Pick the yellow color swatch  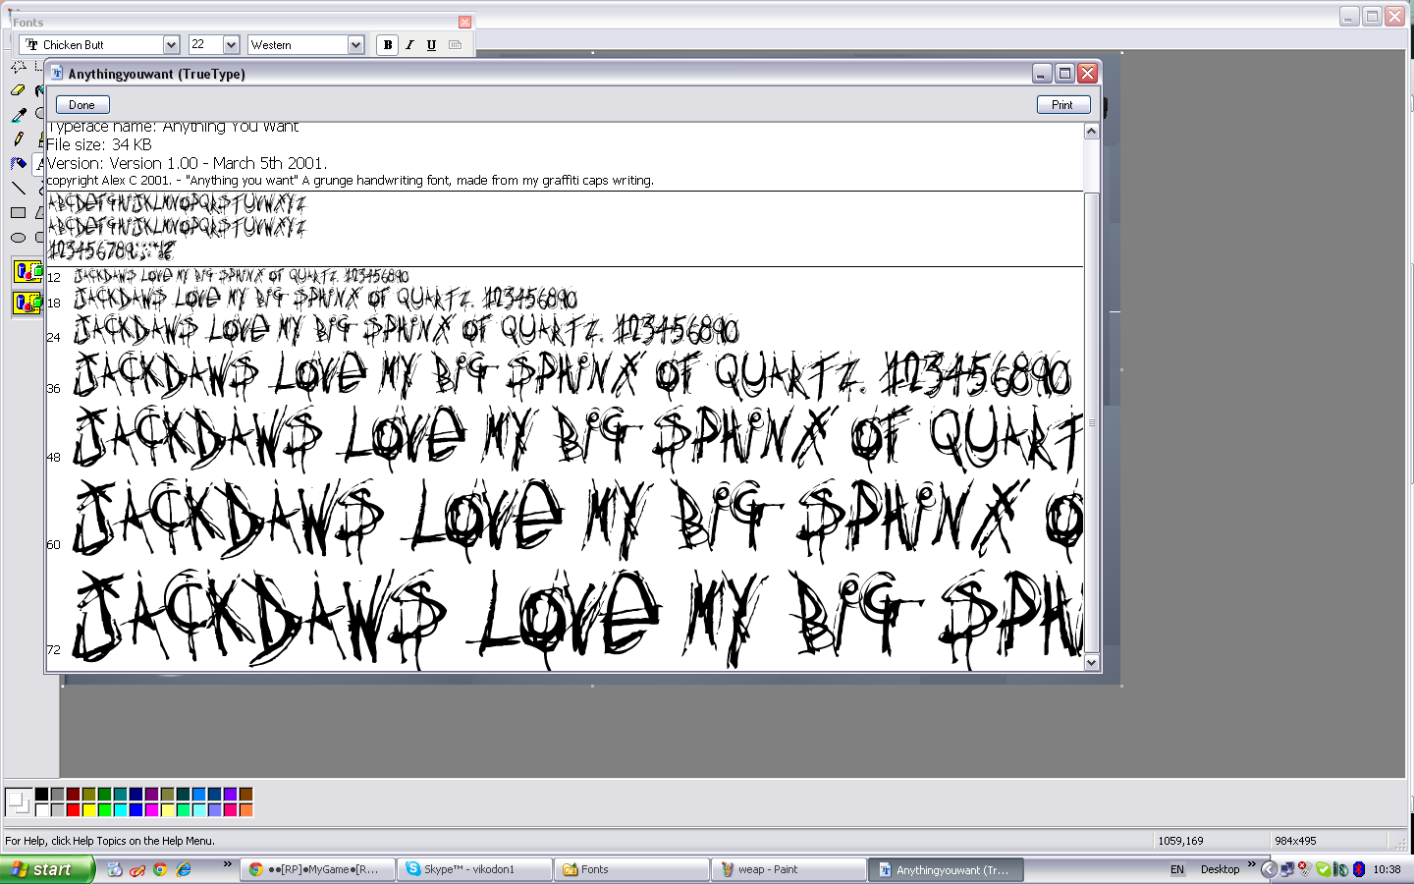pyautogui.click(x=88, y=810)
